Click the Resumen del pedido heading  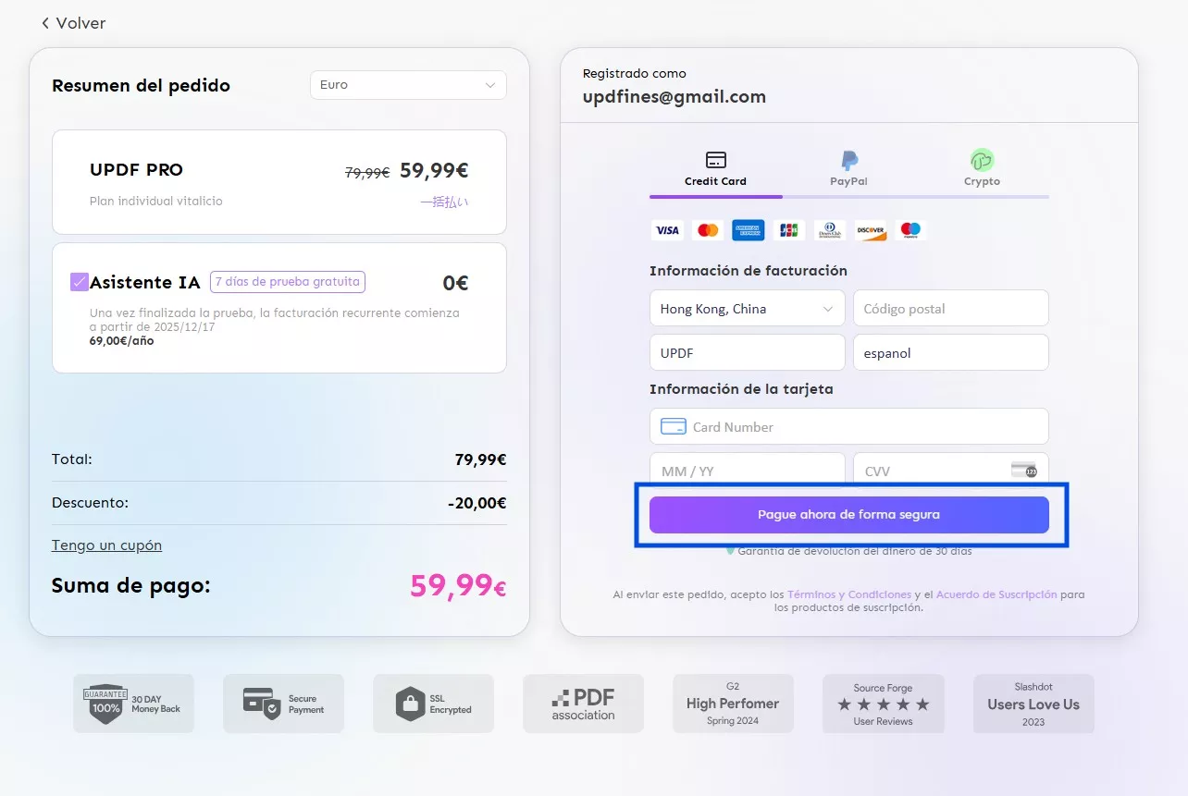pos(141,86)
